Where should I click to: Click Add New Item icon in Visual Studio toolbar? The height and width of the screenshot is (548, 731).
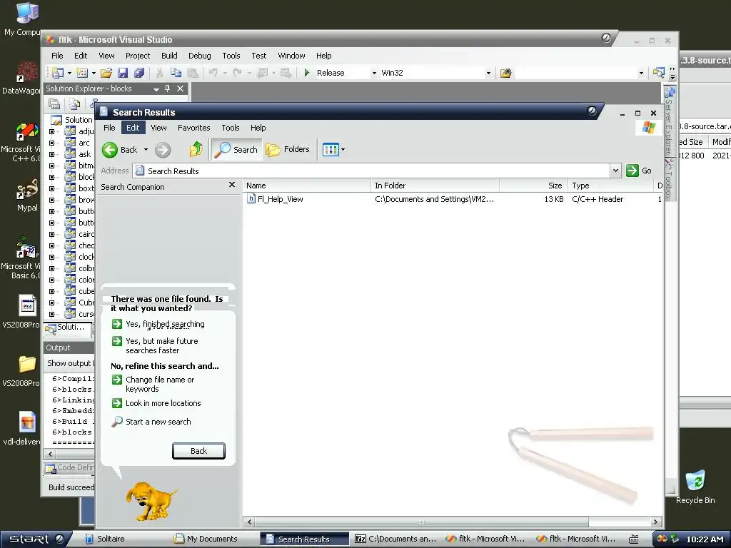82,73
